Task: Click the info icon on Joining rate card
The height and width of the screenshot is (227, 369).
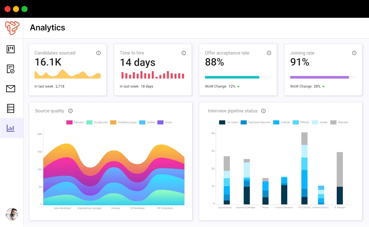Action: [x=354, y=53]
